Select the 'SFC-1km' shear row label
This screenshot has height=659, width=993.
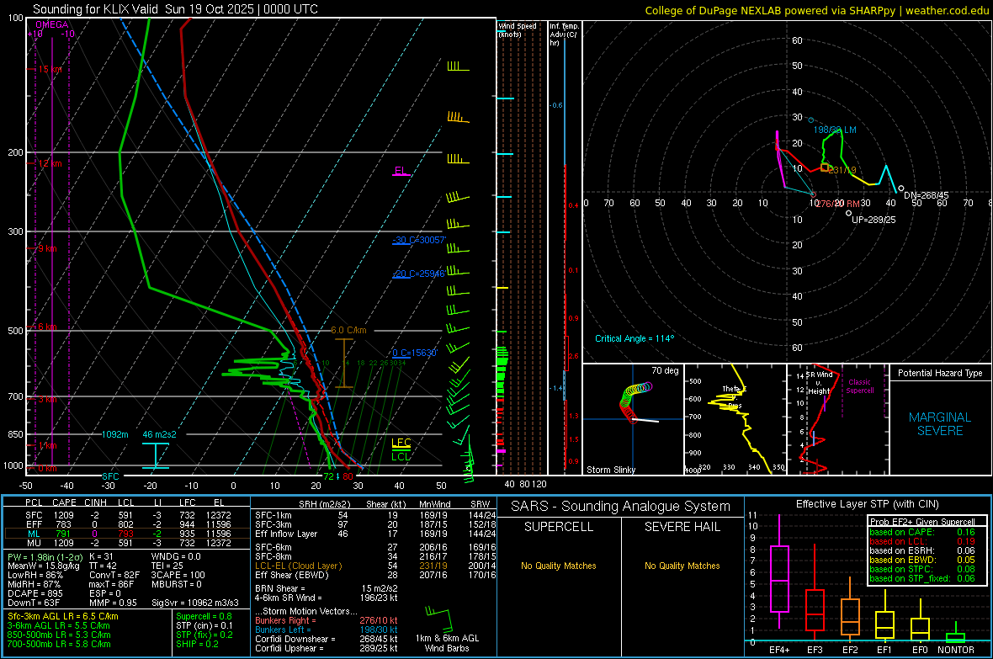[x=273, y=515]
